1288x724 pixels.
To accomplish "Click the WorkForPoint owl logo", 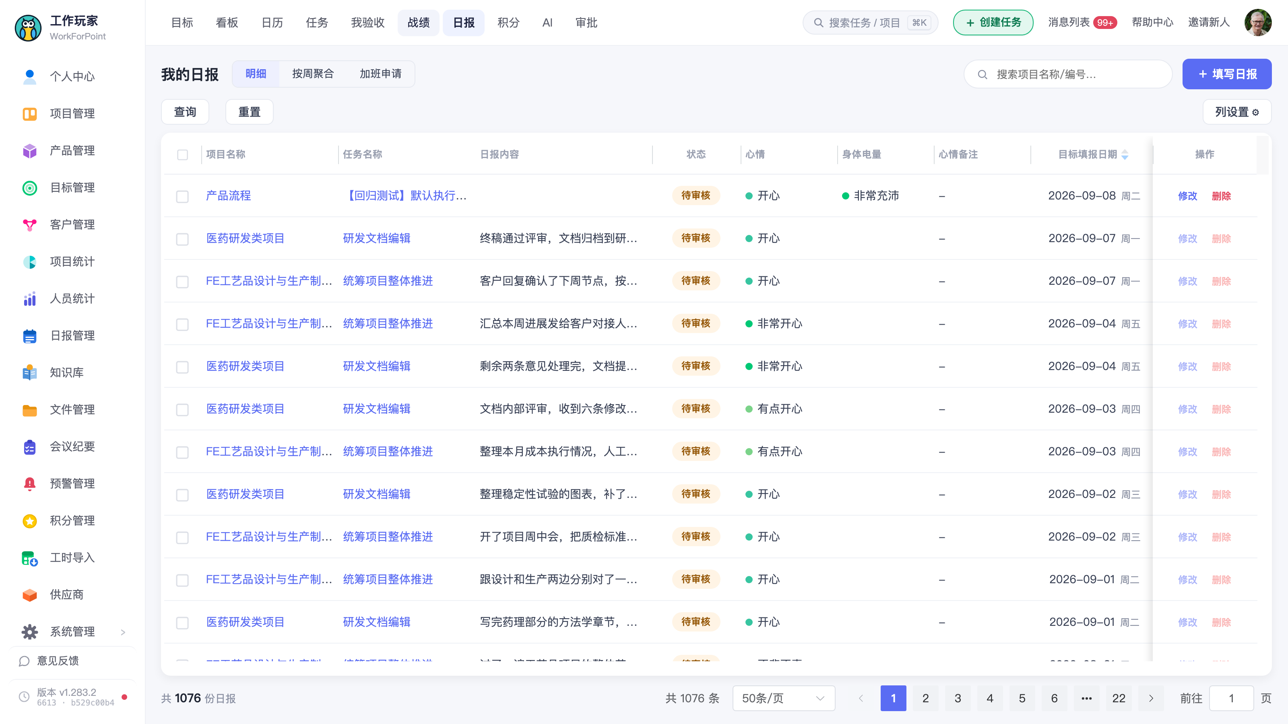I will coord(28,28).
